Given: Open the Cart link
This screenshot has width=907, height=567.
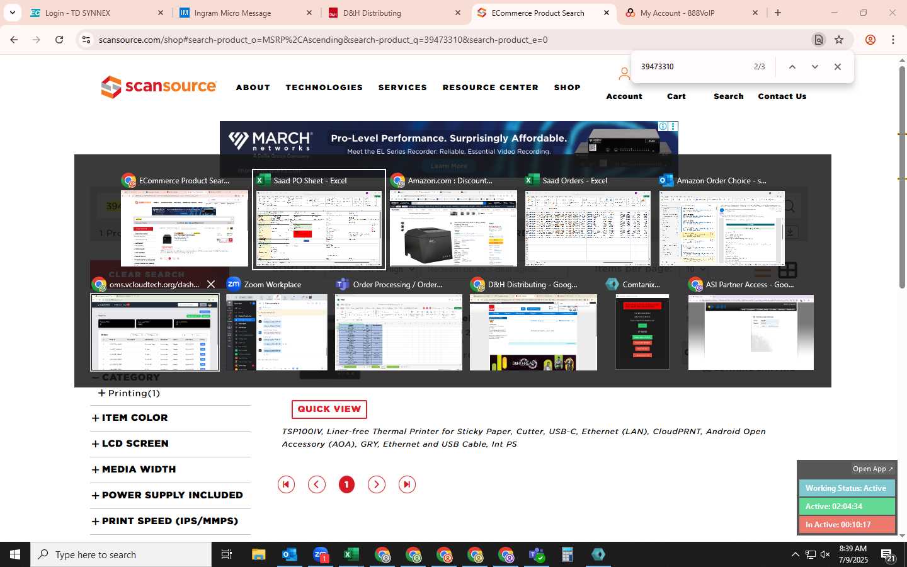Looking at the screenshot, I should click(x=676, y=96).
